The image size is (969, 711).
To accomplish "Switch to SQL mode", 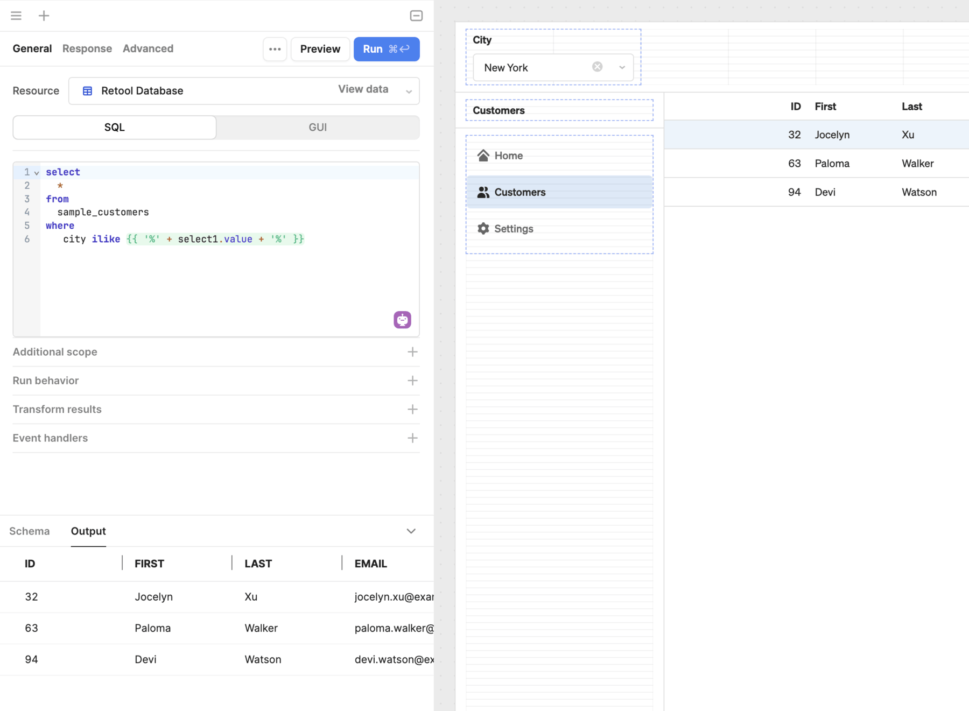I will click(x=115, y=128).
